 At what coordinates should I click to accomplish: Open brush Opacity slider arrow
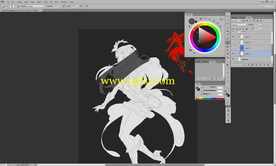(x=59, y=6)
